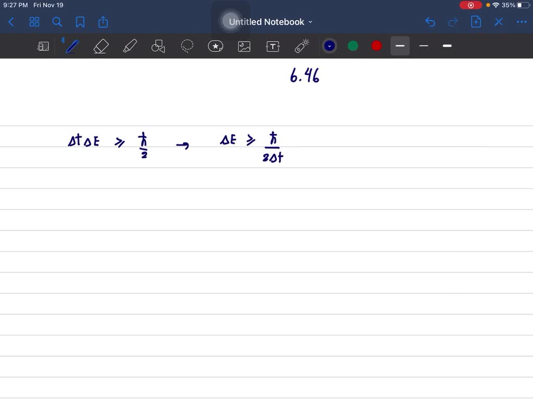
Task: Open the Stickers/Elements tool
Action: [x=215, y=46]
